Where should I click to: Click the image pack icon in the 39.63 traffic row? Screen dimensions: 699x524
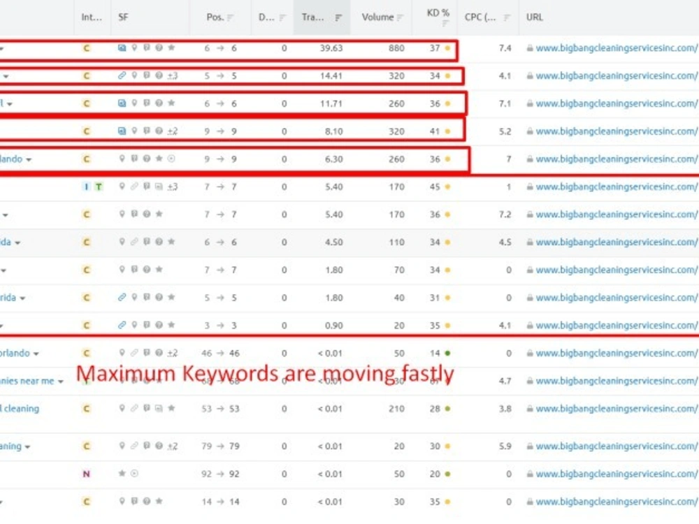pyautogui.click(x=122, y=48)
